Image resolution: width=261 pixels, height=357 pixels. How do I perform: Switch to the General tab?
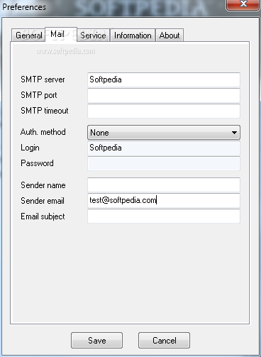pos(28,35)
